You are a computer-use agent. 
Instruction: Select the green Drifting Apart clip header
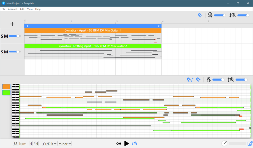93,46
